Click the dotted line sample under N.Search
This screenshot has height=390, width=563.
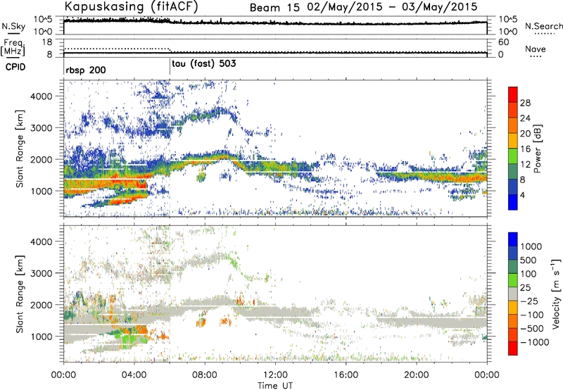(x=543, y=34)
